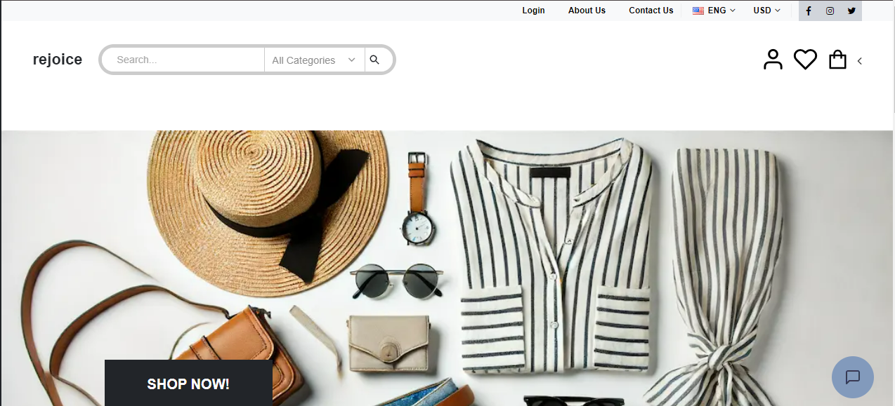Click the SHOP NOW! button
This screenshot has width=895, height=406.
pos(188,383)
